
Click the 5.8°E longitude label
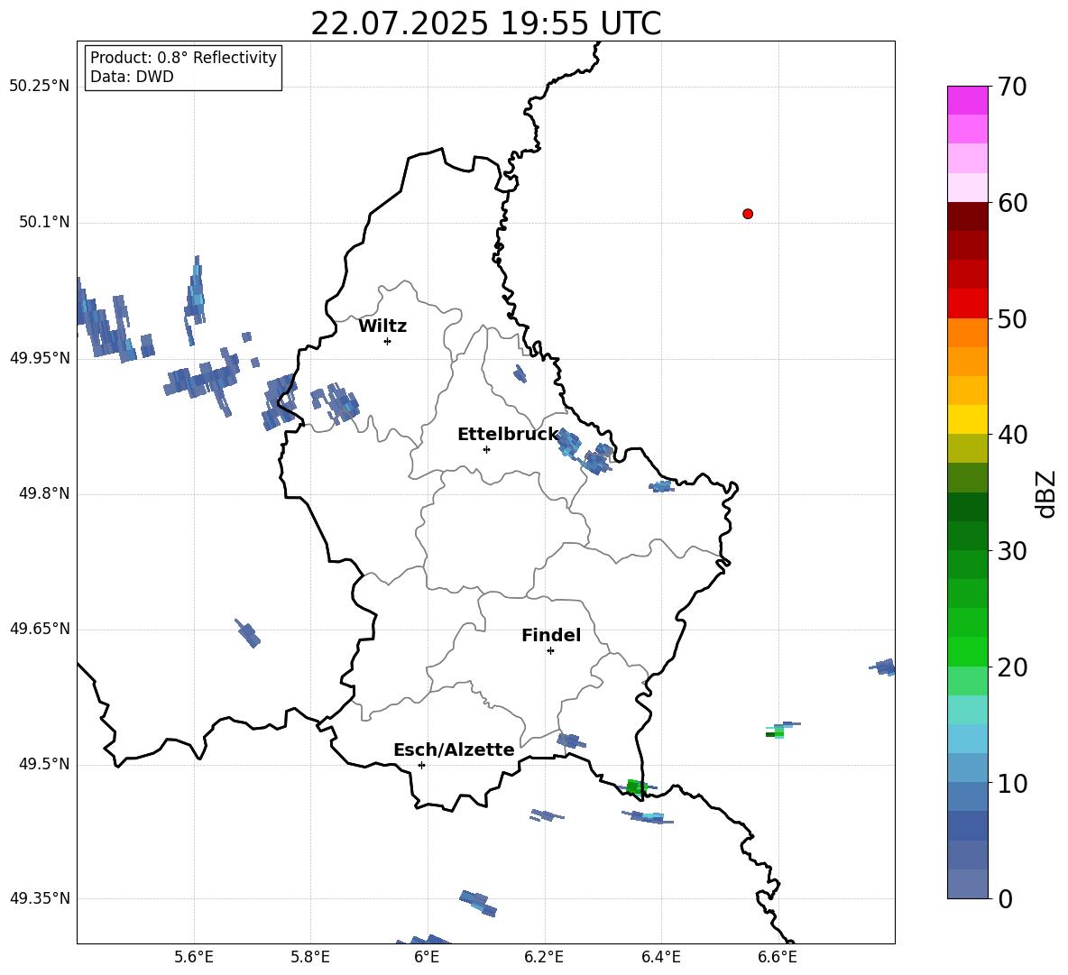tap(310, 957)
